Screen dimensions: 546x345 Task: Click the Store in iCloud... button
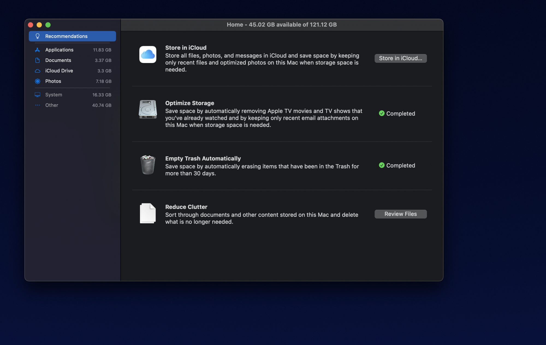point(400,58)
